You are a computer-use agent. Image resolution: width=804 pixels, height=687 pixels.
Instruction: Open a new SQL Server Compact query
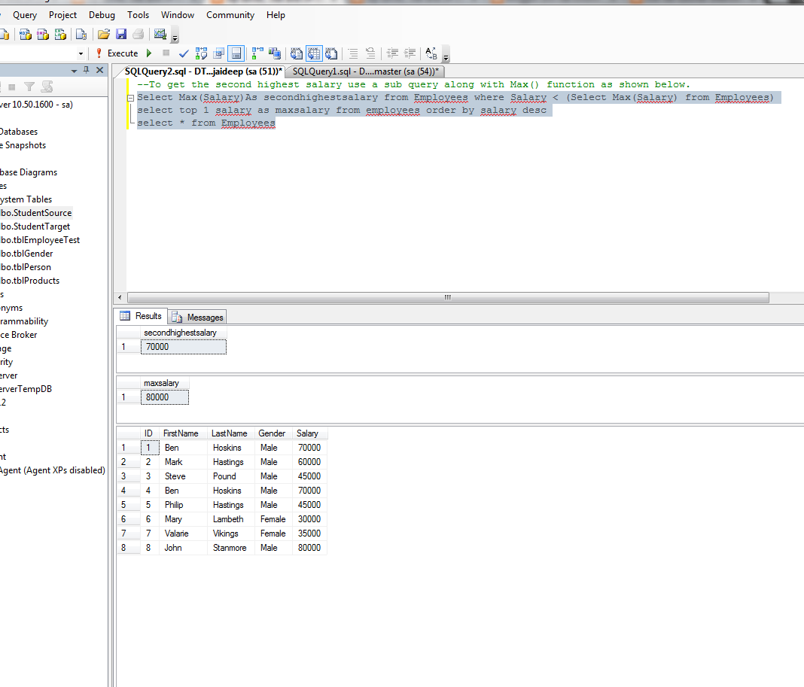[81, 35]
